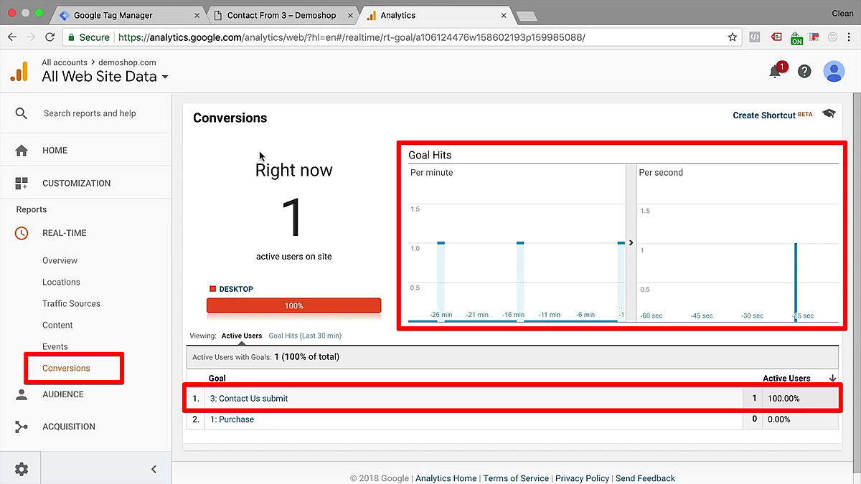Open the Real-Time Conversions report

pyautogui.click(x=66, y=369)
